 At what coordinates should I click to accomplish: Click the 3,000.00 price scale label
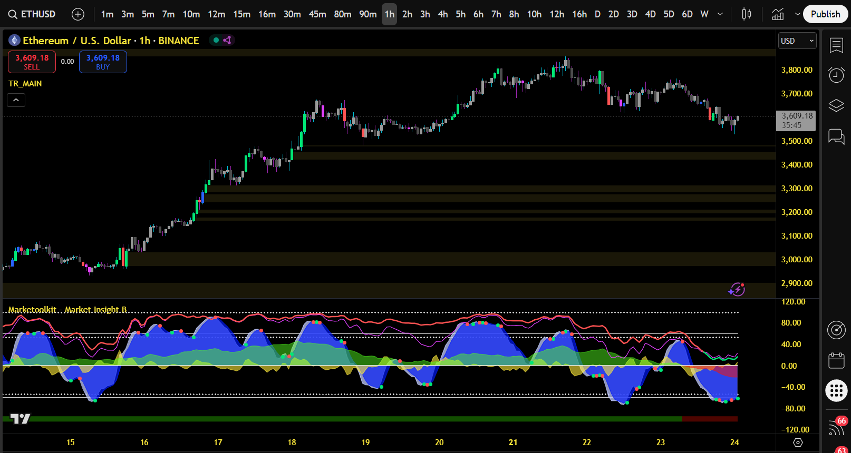(797, 260)
